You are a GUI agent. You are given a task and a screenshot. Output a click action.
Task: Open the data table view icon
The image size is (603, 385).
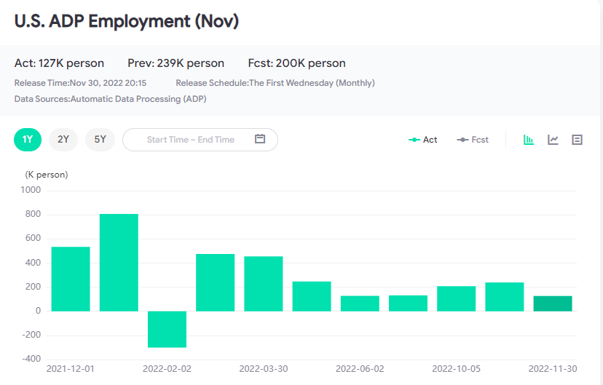click(x=578, y=140)
